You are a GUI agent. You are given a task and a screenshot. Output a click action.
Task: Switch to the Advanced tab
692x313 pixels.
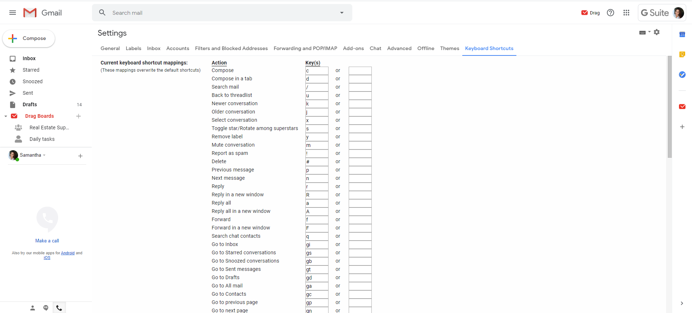399,48
